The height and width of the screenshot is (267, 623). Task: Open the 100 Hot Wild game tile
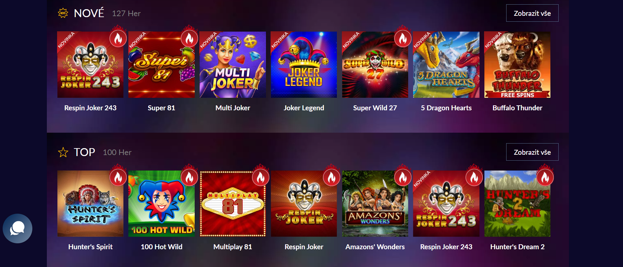coord(161,203)
